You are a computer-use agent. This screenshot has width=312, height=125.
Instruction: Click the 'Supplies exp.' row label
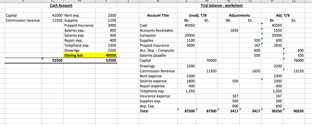pyautogui.click(x=158, y=101)
